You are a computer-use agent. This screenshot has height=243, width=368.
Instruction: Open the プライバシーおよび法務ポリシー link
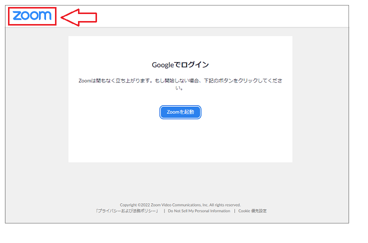(x=127, y=211)
